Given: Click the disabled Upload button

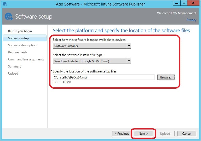Looking at the screenshot, I should coord(165,134).
